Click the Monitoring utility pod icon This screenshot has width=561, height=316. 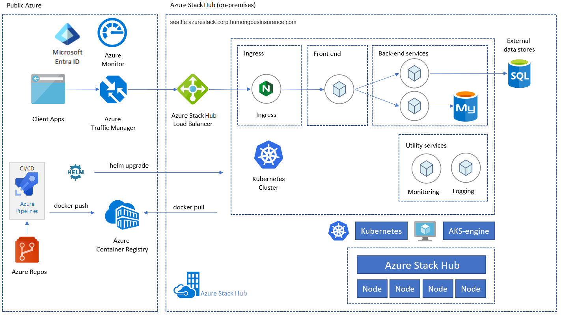426,169
